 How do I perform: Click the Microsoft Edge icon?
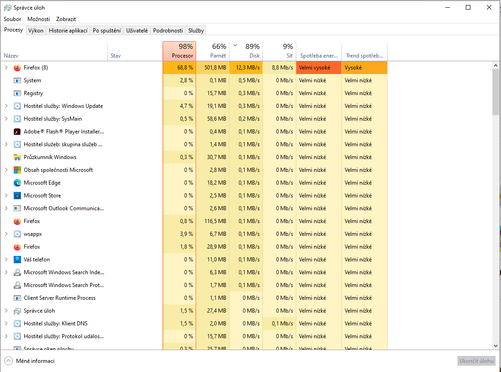click(17, 183)
